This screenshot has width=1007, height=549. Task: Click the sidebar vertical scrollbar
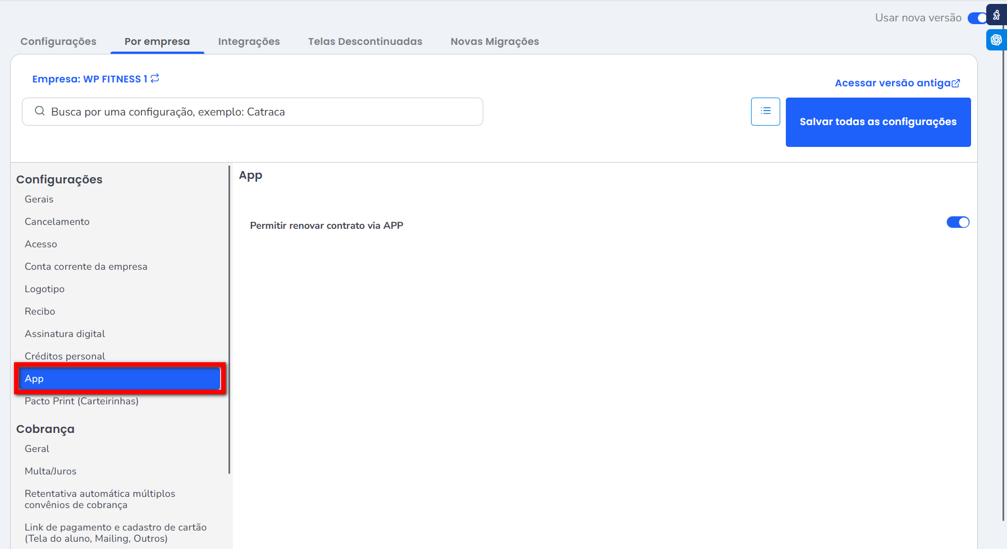click(230, 320)
